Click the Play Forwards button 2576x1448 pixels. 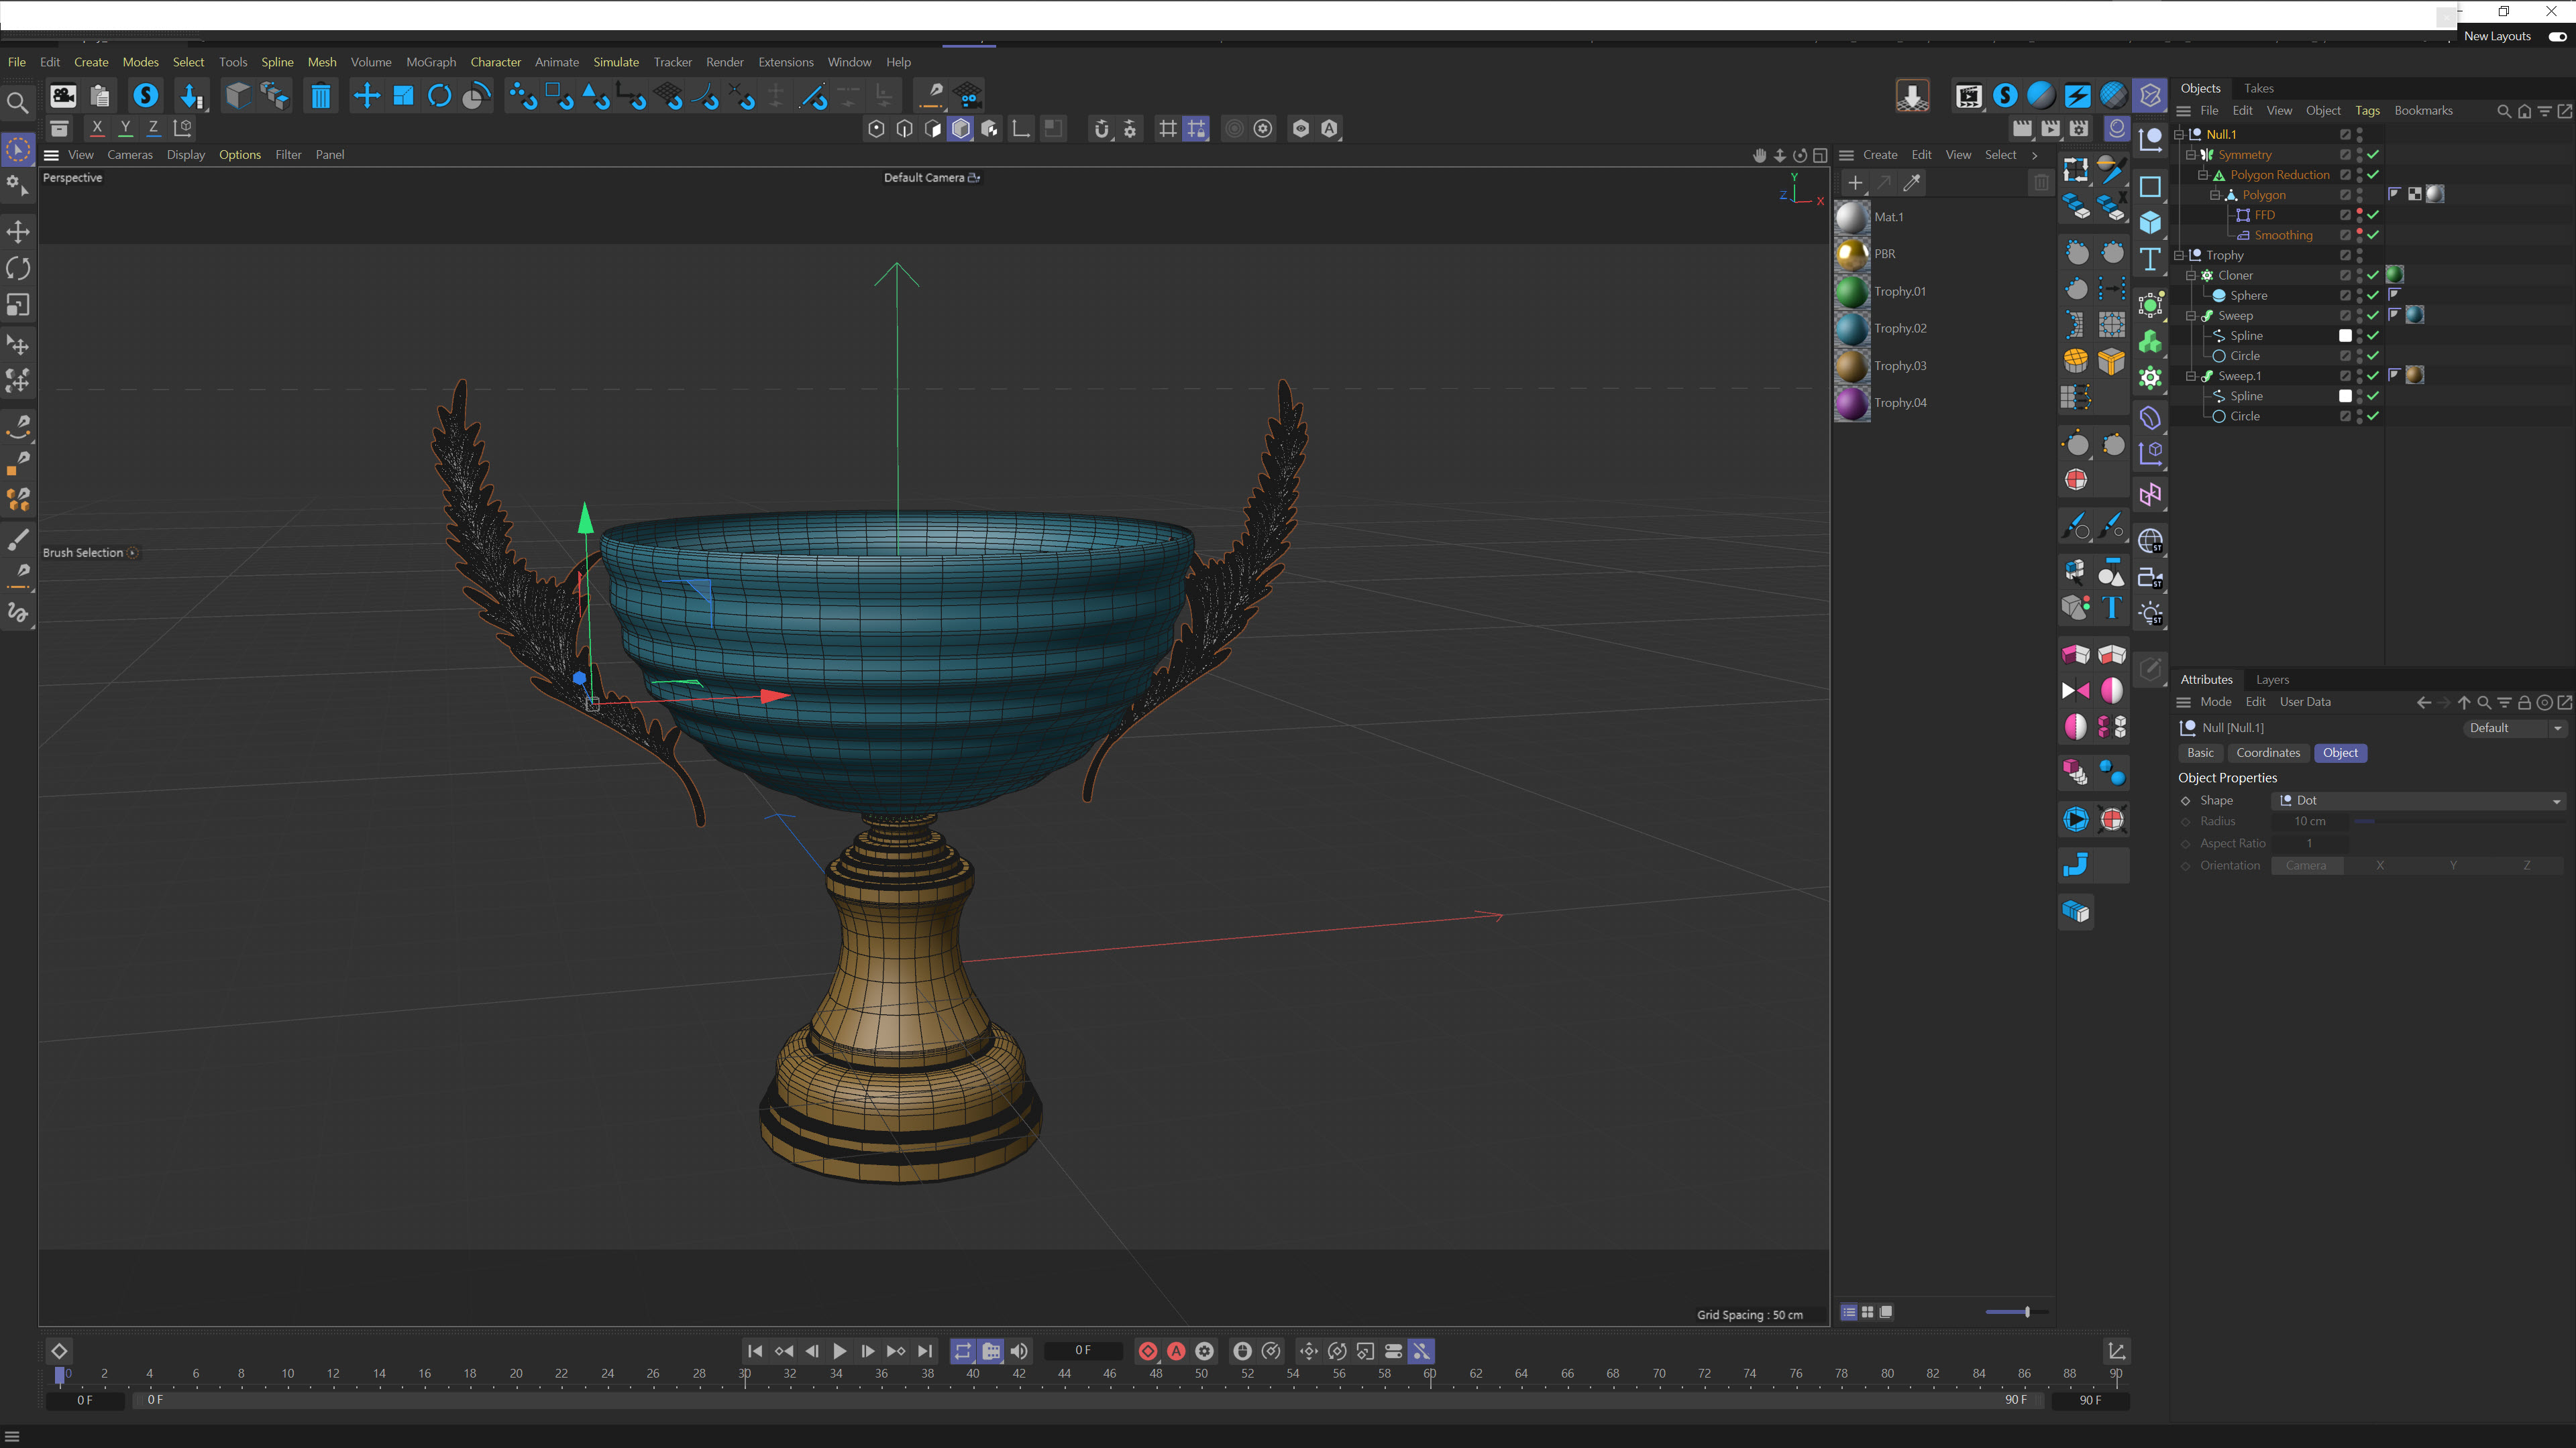click(x=839, y=1351)
